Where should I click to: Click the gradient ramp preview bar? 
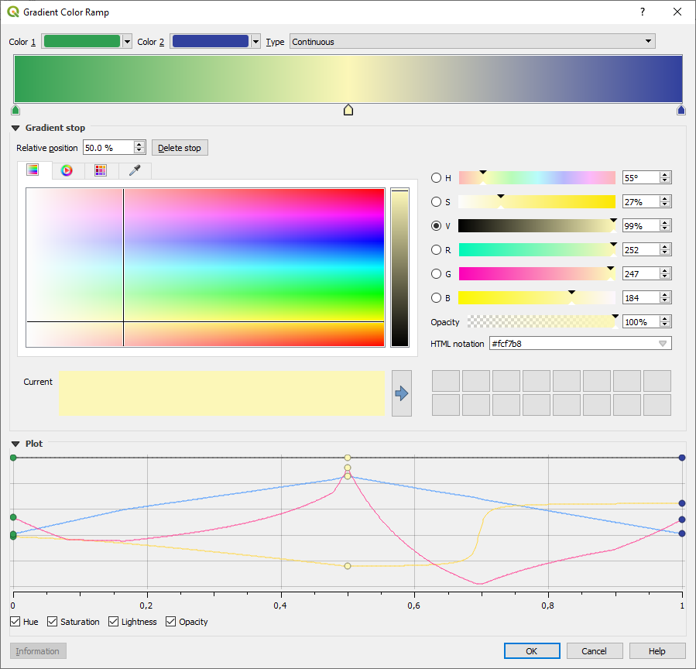pos(348,78)
